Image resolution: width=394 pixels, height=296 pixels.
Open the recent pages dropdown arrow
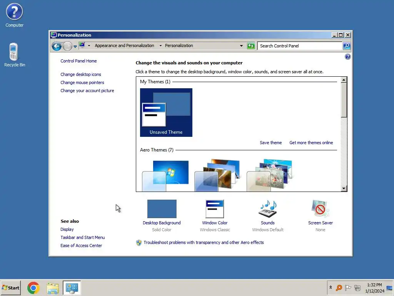pyautogui.click(x=75, y=46)
